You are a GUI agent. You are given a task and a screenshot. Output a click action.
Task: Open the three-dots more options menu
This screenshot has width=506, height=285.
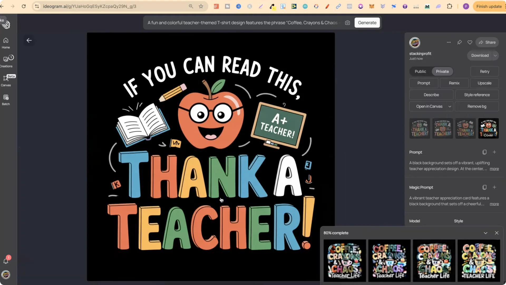pos(449,42)
